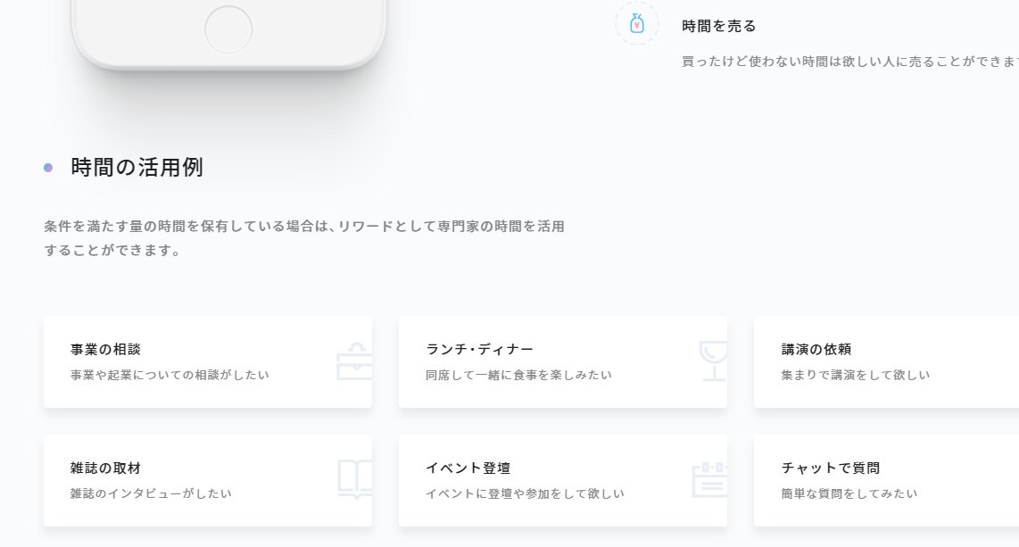1019x547 pixels.
Task: Click text 同席して一緒に食事を楽しみたい
Action: pyautogui.click(x=518, y=375)
